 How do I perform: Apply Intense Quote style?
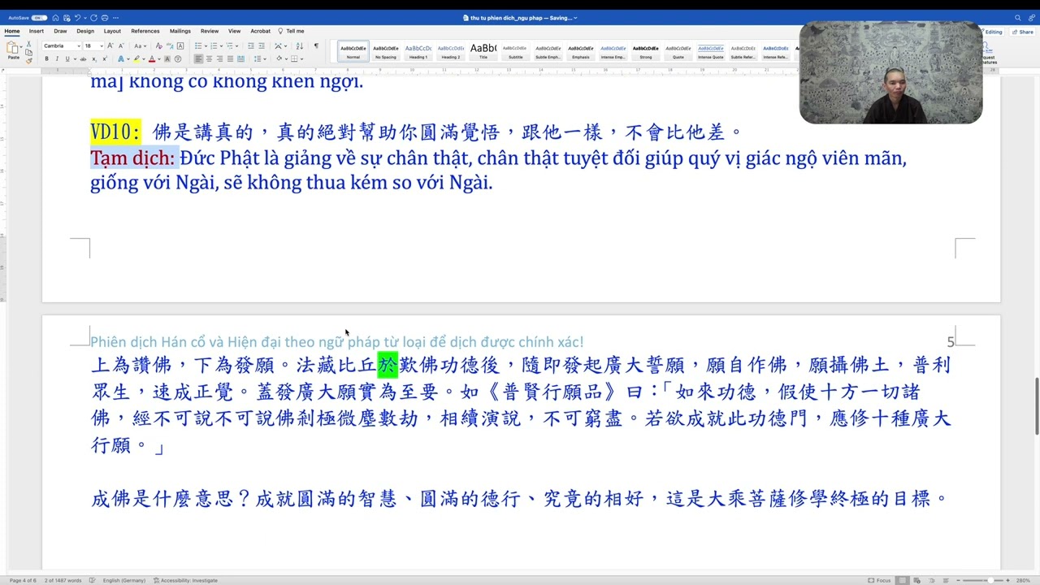[x=710, y=51]
